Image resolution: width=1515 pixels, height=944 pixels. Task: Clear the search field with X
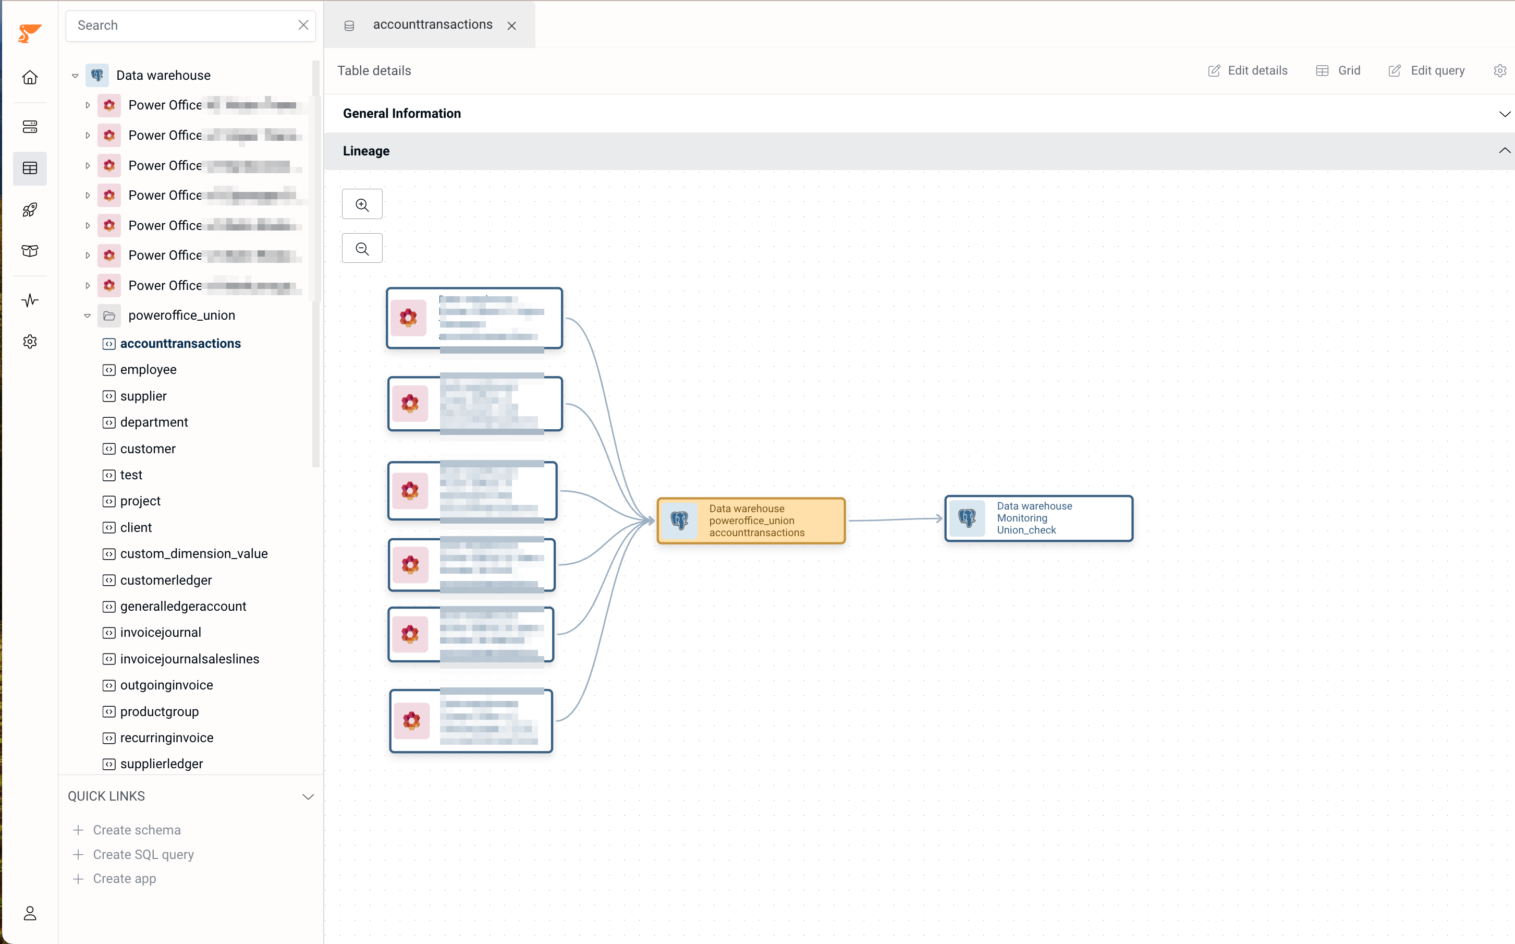click(x=303, y=25)
